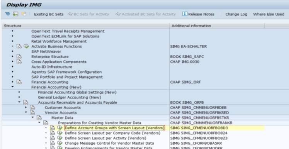
Task: Open documentation for Change Message Control
Action: point(53,143)
